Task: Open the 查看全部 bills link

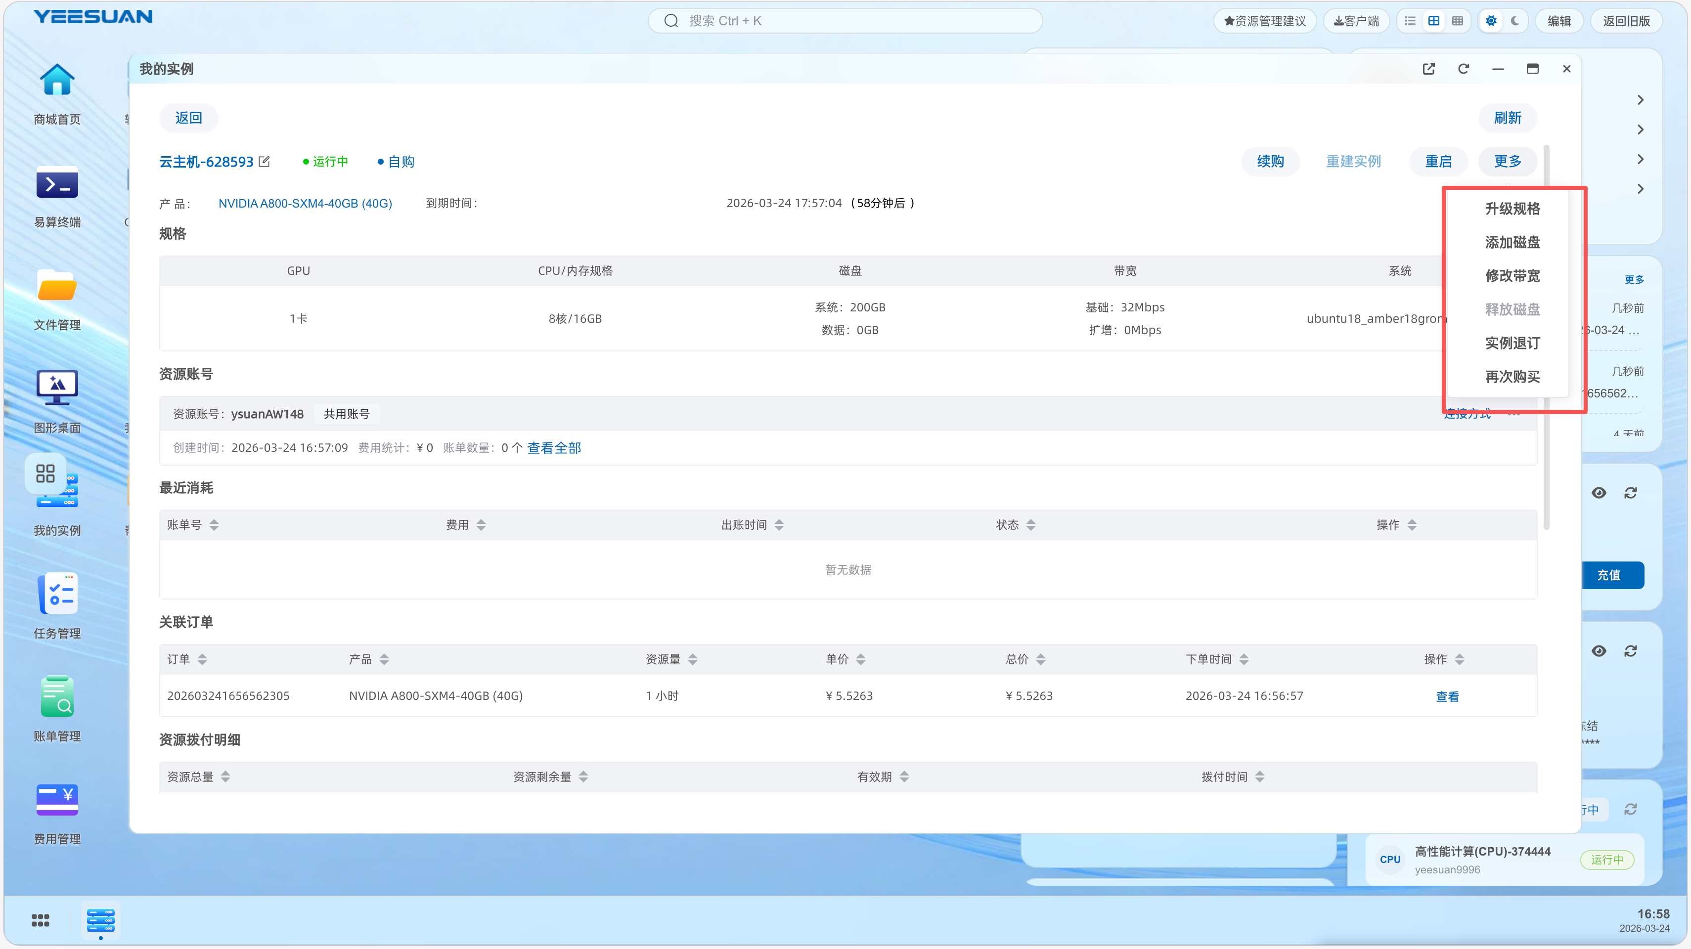Action: (x=553, y=448)
